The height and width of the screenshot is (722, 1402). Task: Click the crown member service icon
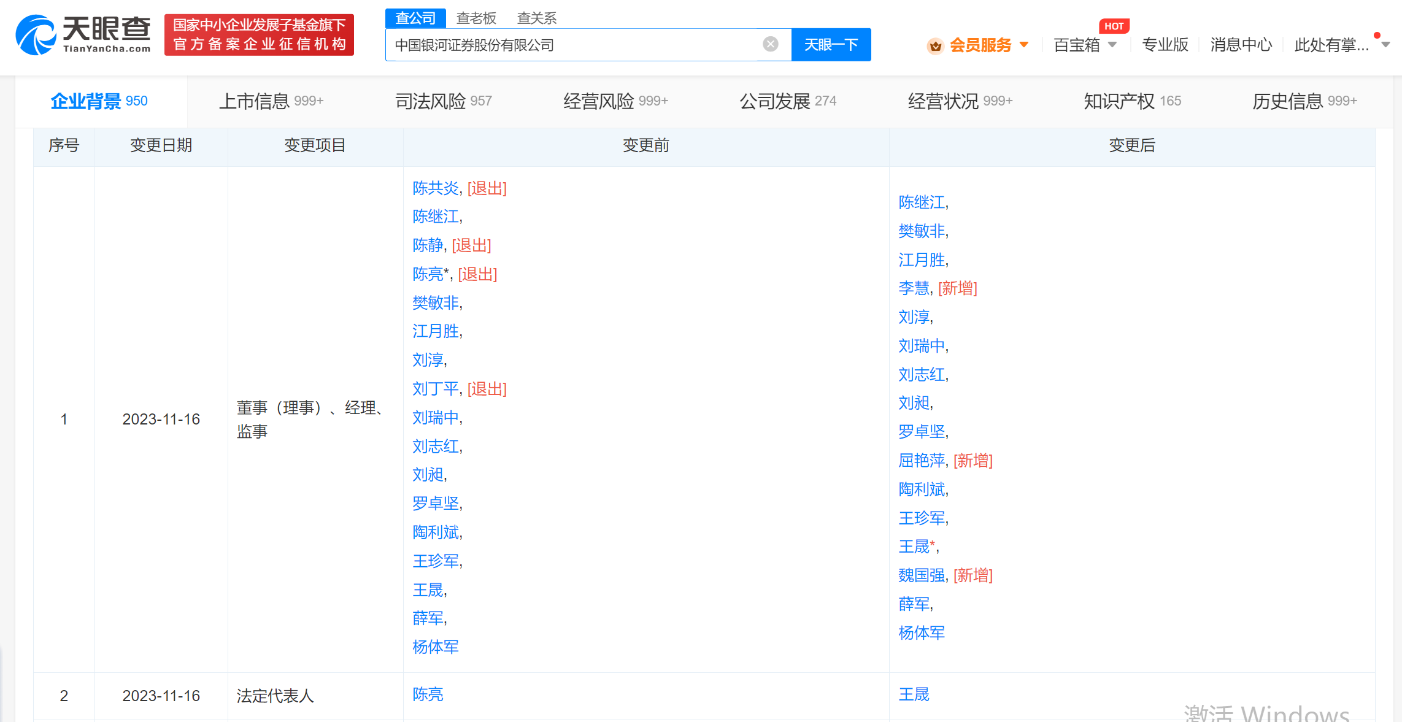[x=935, y=45]
